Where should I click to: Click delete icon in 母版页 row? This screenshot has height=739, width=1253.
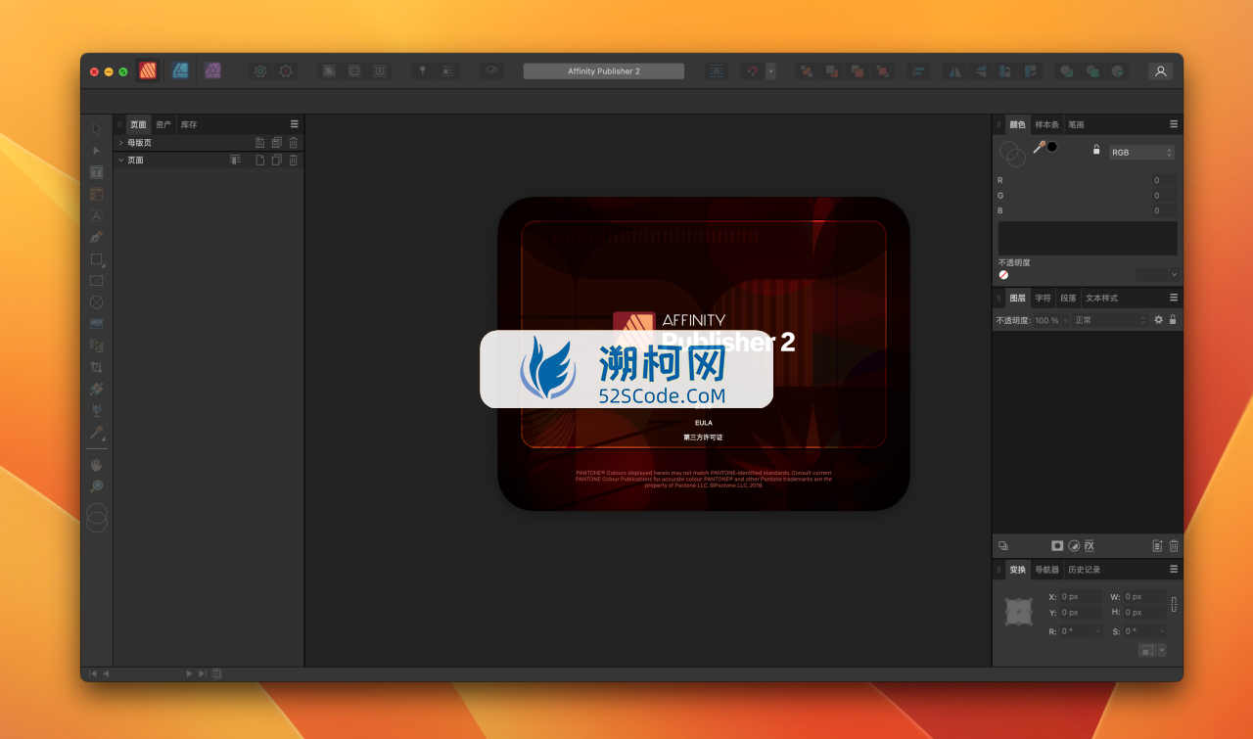(x=294, y=143)
